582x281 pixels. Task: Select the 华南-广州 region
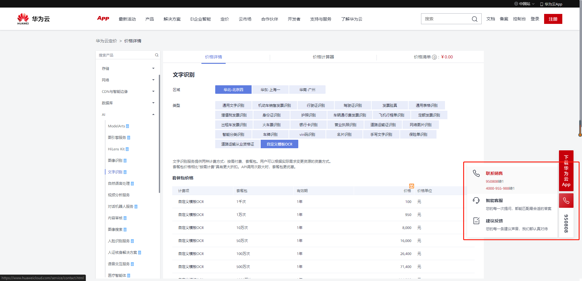(307, 90)
